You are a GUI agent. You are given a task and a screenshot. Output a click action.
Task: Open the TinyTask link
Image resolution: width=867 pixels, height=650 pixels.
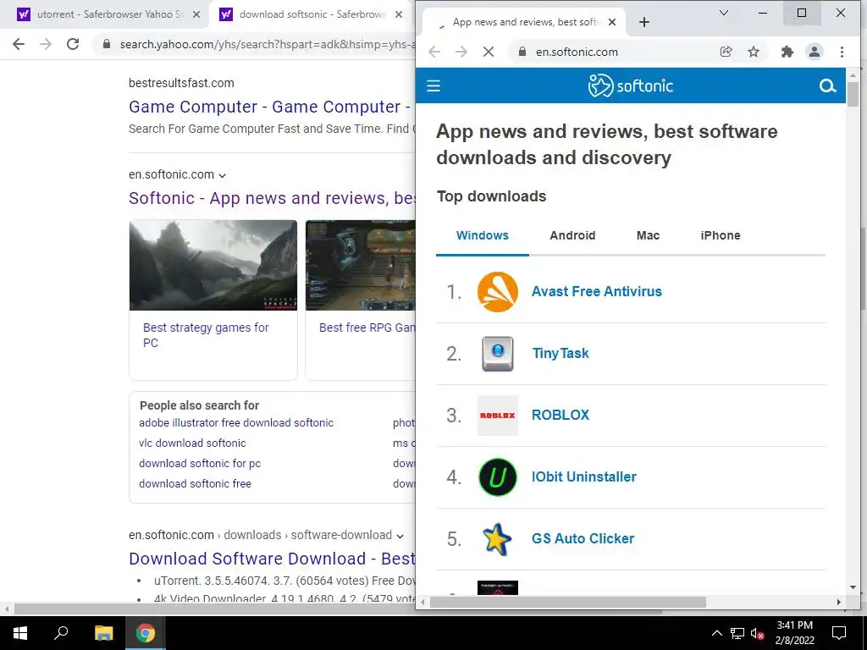coord(561,354)
